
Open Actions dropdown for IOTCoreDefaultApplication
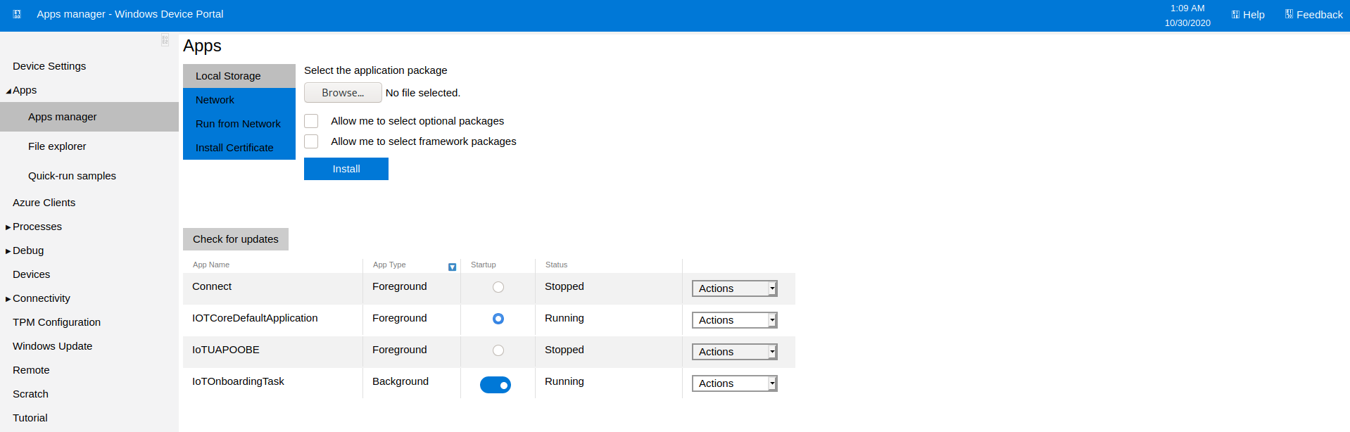click(x=734, y=320)
